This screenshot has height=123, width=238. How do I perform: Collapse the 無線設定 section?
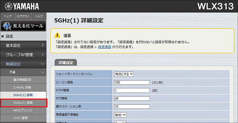tap(23, 64)
